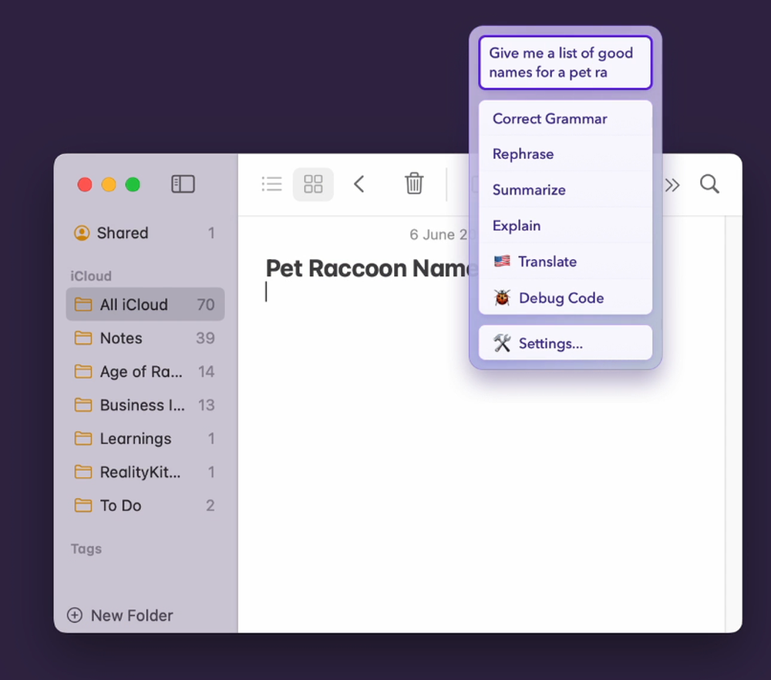
Task: Open the Notes folder
Action: click(x=145, y=338)
